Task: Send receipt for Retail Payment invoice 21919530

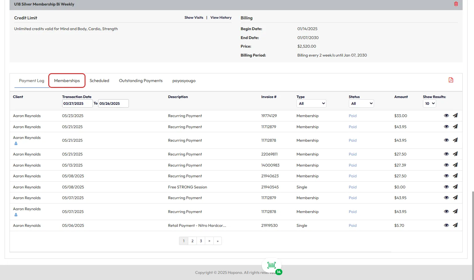Action: (x=455, y=225)
